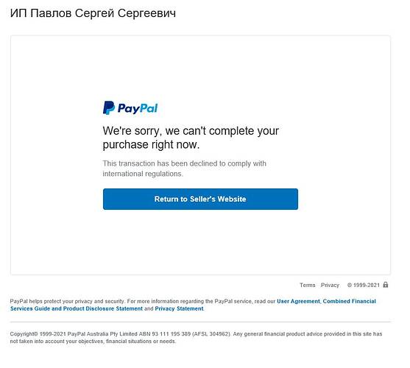This screenshot has width=410, height=368.
Task: Click the "We're sorry" heading
Action: tap(191, 138)
